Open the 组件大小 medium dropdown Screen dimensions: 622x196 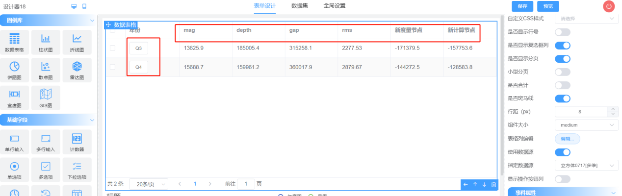click(586, 125)
